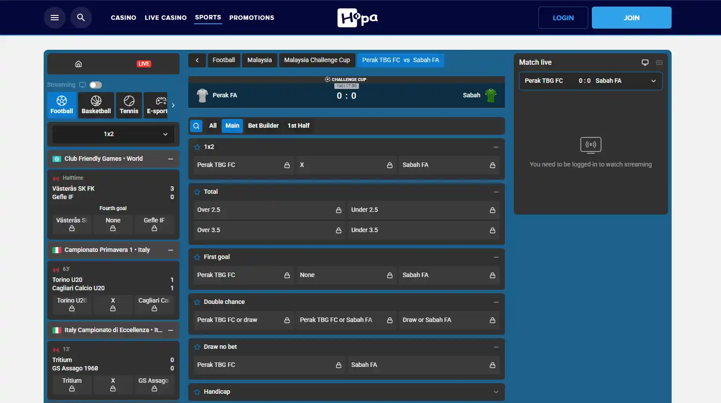
Task: Switch to the Bet Builder tab
Action: (x=263, y=126)
